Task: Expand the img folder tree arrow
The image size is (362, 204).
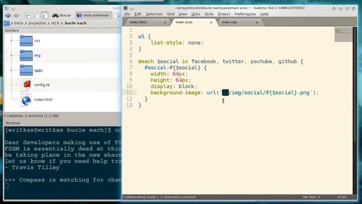Action: pos(11,56)
